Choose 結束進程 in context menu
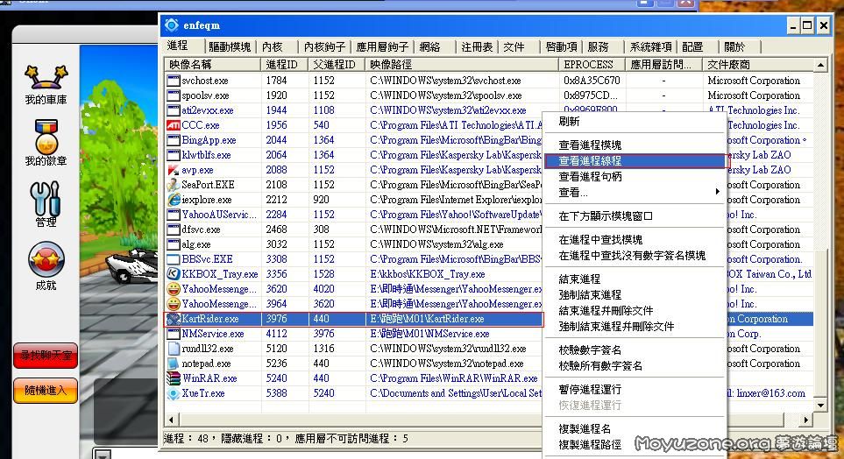 click(635, 279)
